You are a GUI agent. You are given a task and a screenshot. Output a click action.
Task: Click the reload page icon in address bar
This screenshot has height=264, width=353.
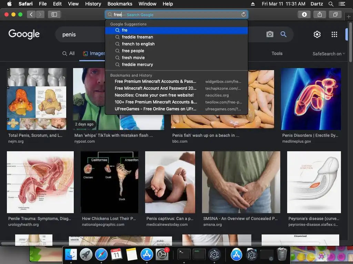(243, 14)
